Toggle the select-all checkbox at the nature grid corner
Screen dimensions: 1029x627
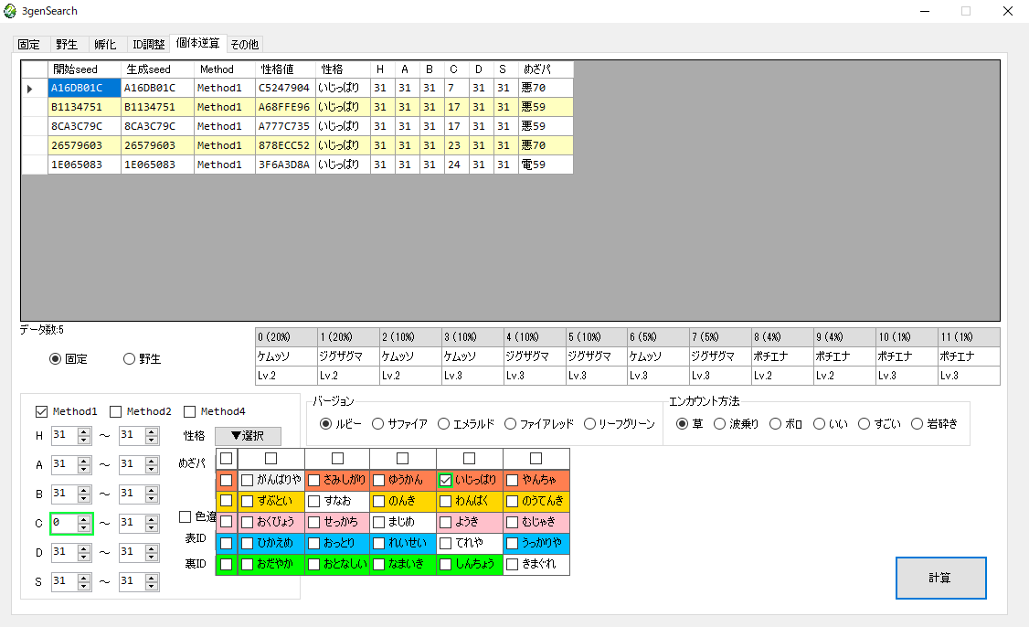pos(227,458)
